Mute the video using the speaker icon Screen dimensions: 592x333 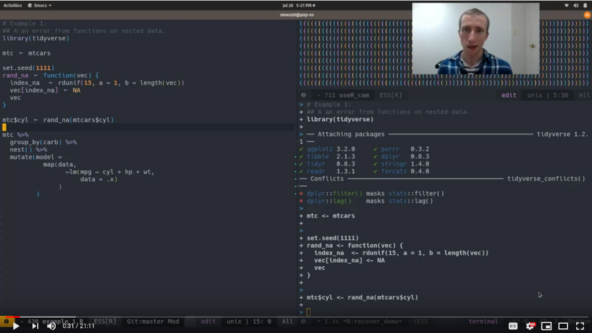(x=51, y=326)
